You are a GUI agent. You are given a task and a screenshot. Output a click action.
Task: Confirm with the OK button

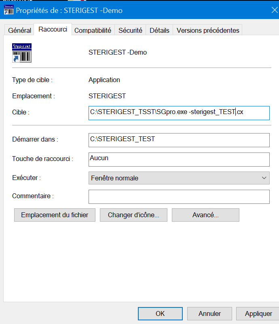point(160,313)
